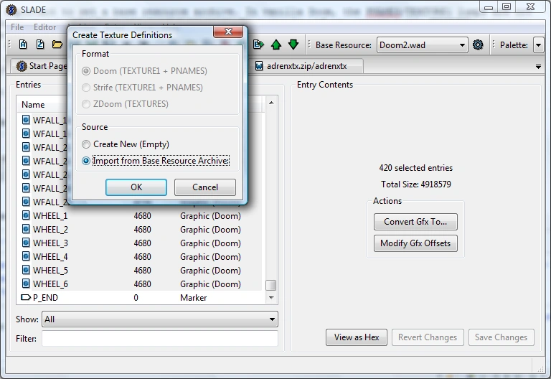Select the P_END marker entry name
This screenshot has height=379, width=551.
point(45,298)
